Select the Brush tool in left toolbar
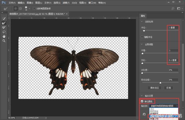 (4, 28)
